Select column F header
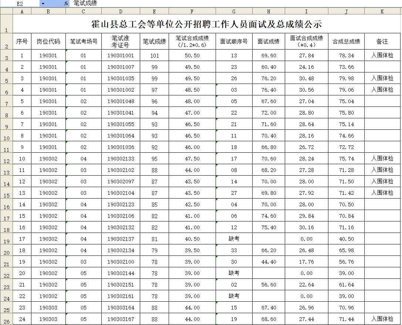Image resolution: width=402 pixels, height=325 pixels. pyautogui.click(x=192, y=11)
